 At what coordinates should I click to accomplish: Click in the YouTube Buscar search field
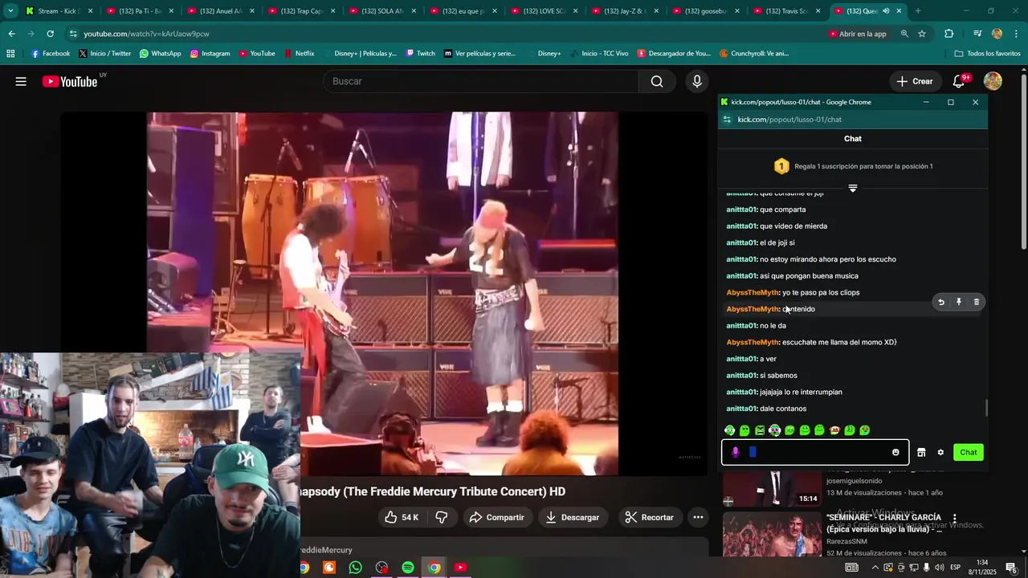[x=481, y=81]
